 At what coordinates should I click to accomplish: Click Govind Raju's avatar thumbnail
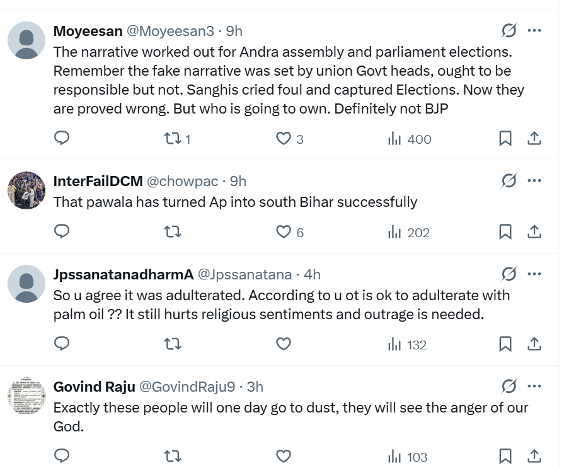[26, 395]
